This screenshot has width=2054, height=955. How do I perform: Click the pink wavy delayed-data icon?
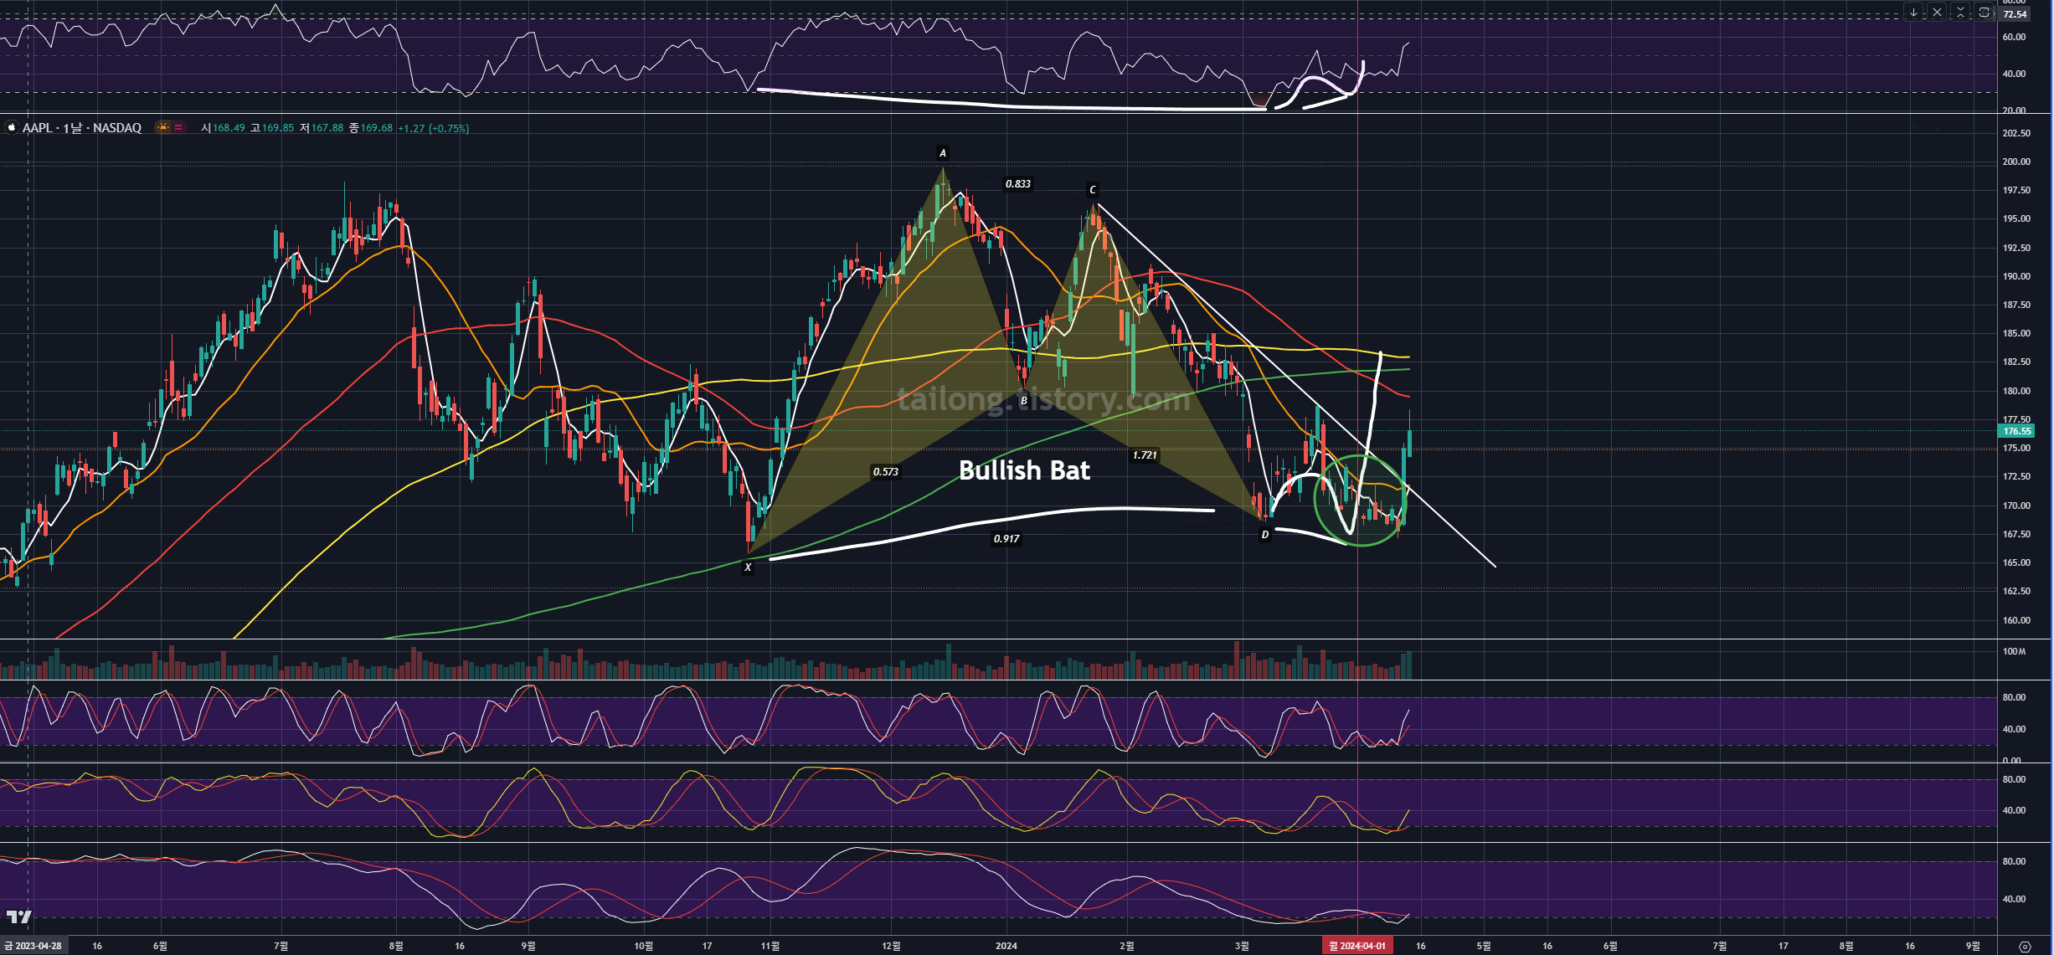tap(178, 127)
